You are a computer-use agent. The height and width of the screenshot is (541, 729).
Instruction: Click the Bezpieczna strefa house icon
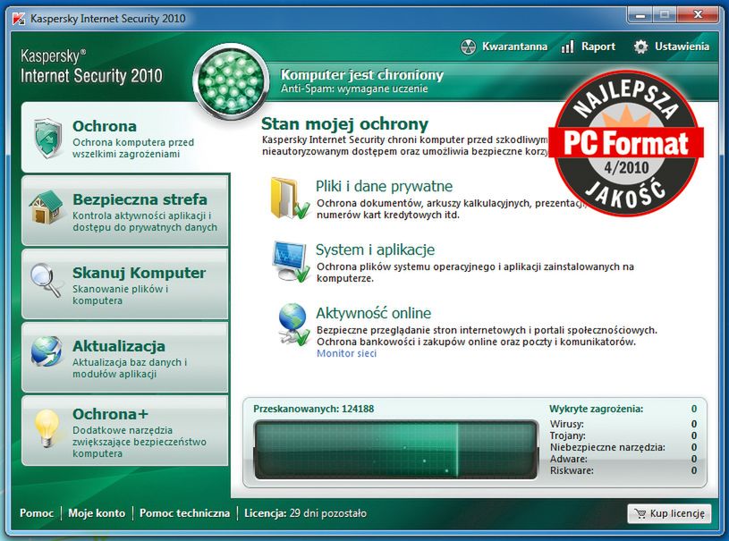46,207
